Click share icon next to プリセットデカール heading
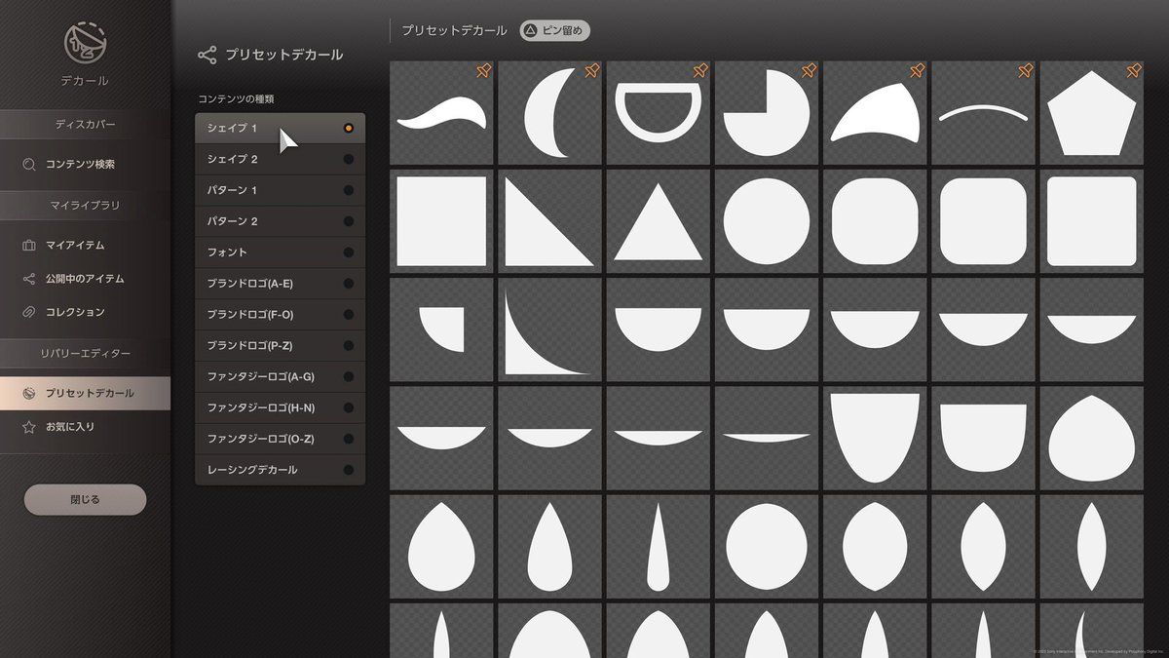The width and height of the screenshot is (1169, 658). (x=207, y=56)
